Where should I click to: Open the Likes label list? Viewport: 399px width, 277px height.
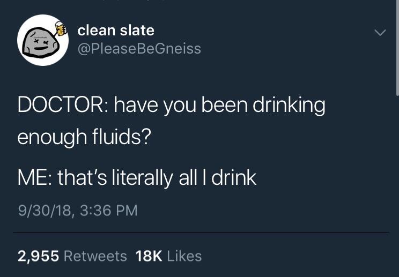tap(184, 256)
